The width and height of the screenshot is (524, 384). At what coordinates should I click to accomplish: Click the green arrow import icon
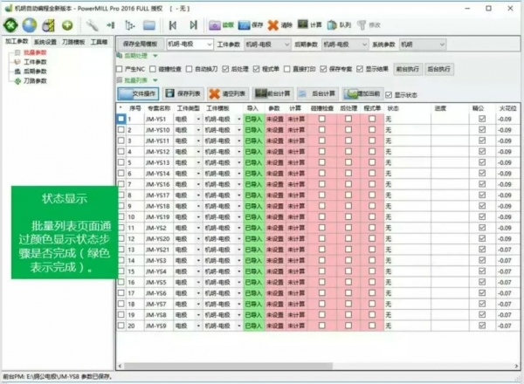pyautogui.click(x=111, y=25)
